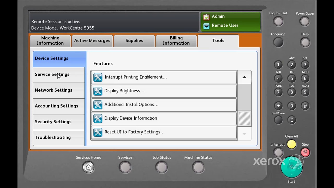Viewport: 334px width, 188px height.
Task: Click the Help button
Action: [305, 42]
